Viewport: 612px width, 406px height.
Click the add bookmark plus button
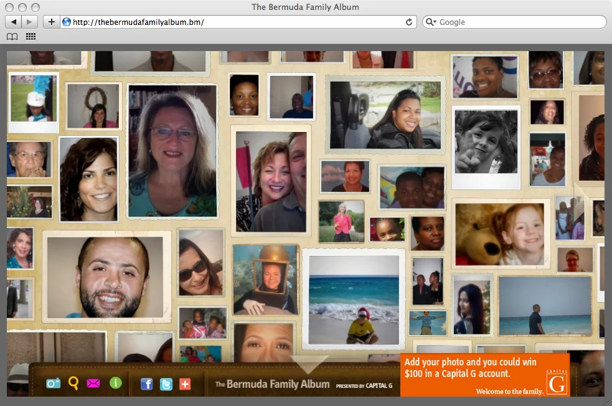pos(52,22)
